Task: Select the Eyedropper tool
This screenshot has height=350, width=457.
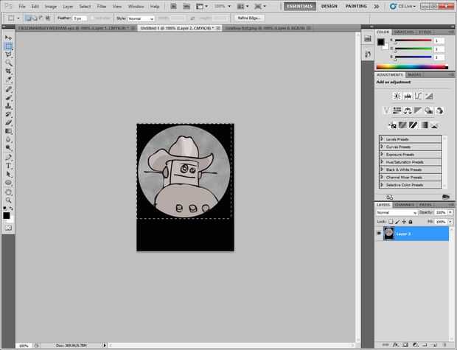Action: coord(8,80)
